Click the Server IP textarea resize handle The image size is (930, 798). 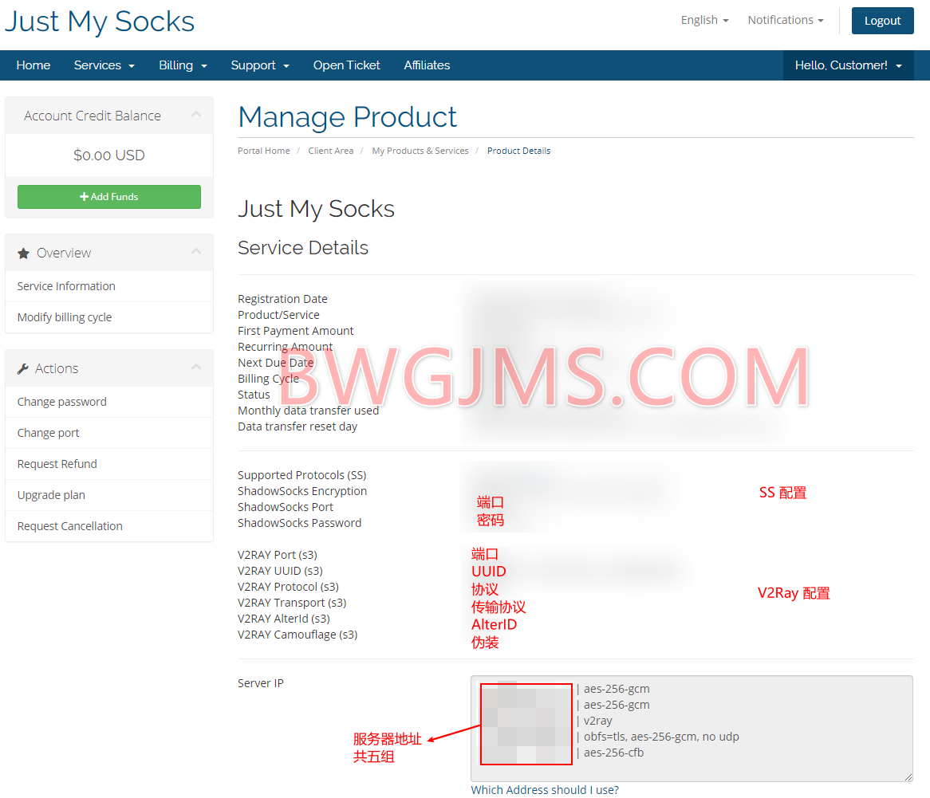[x=908, y=776]
